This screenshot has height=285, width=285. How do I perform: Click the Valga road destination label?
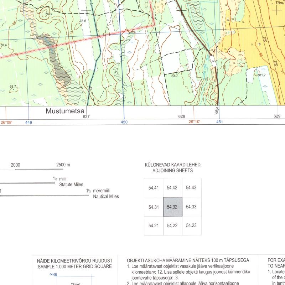point(216,111)
